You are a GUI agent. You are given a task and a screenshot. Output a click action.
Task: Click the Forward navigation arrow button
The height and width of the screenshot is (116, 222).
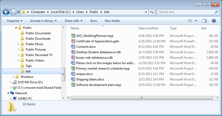14,12
